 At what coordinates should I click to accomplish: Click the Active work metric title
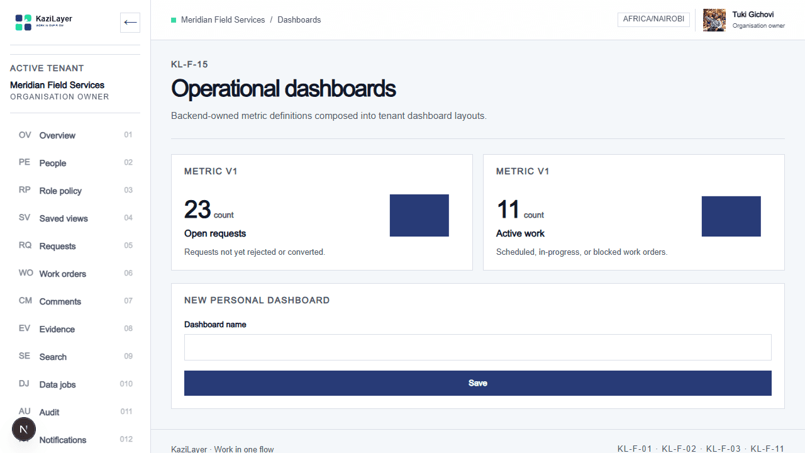(x=520, y=233)
